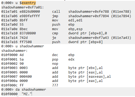Click the highlighted $exentry command text

coord(28,3)
